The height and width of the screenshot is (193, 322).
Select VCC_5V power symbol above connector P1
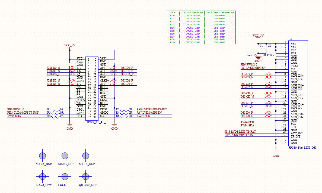(70, 45)
